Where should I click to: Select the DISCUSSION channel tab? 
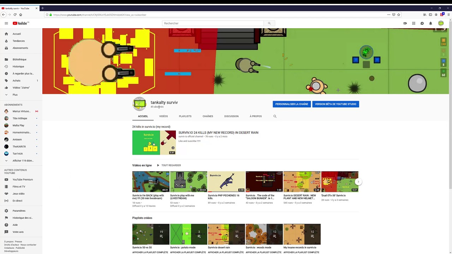[231, 116]
